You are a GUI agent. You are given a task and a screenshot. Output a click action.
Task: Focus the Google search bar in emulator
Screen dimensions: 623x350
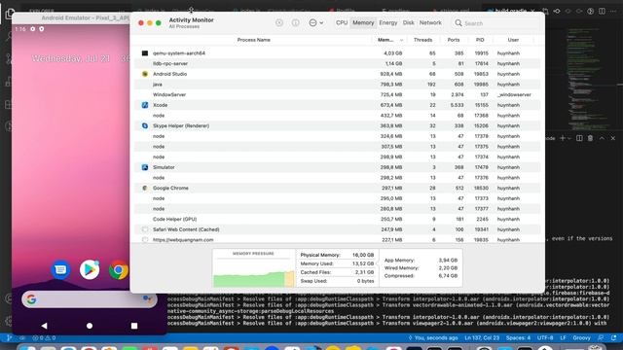point(89,299)
